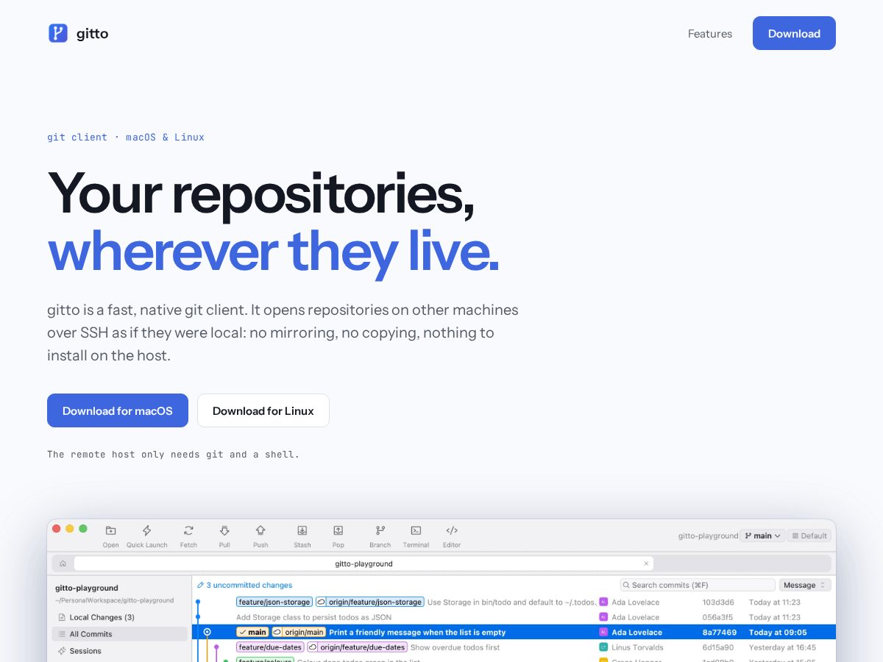Click the Pull toolbar icon
The image size is (883, 662).
coord(224,530)
